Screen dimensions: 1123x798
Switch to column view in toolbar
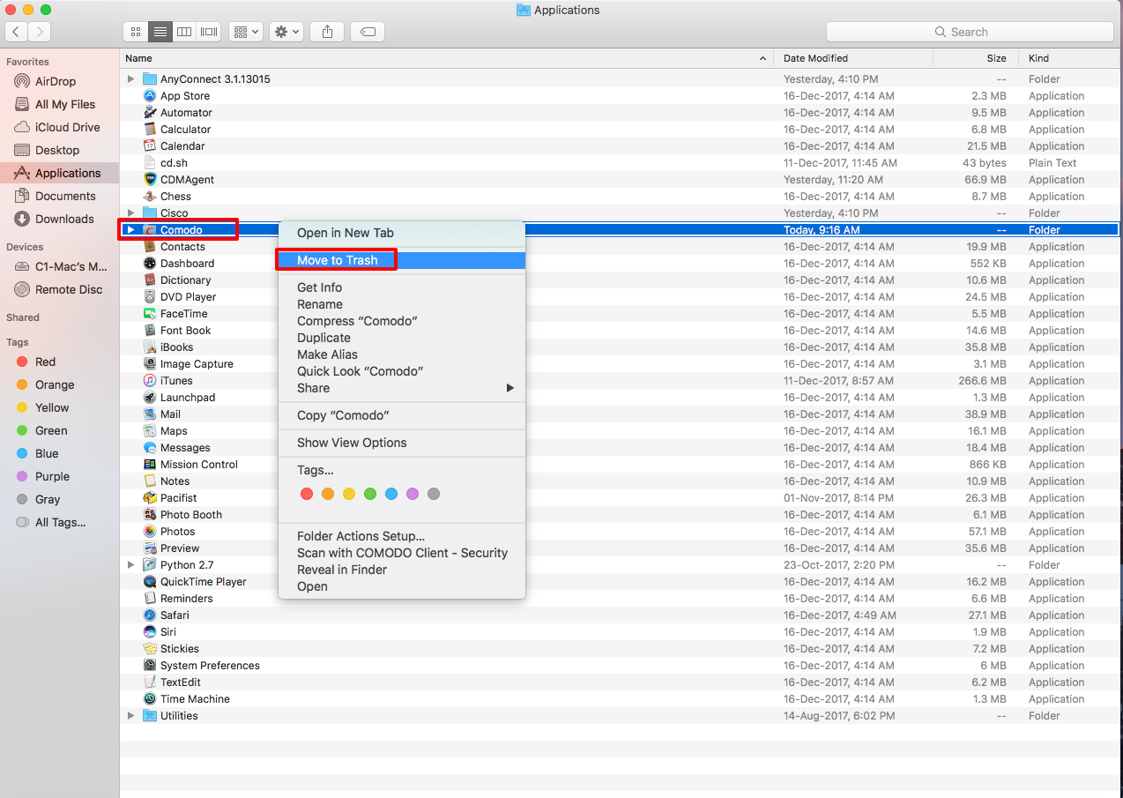(184, 32)
